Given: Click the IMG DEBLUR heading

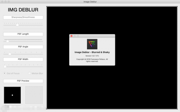Looking at the screenshot, I should [23, 10].
